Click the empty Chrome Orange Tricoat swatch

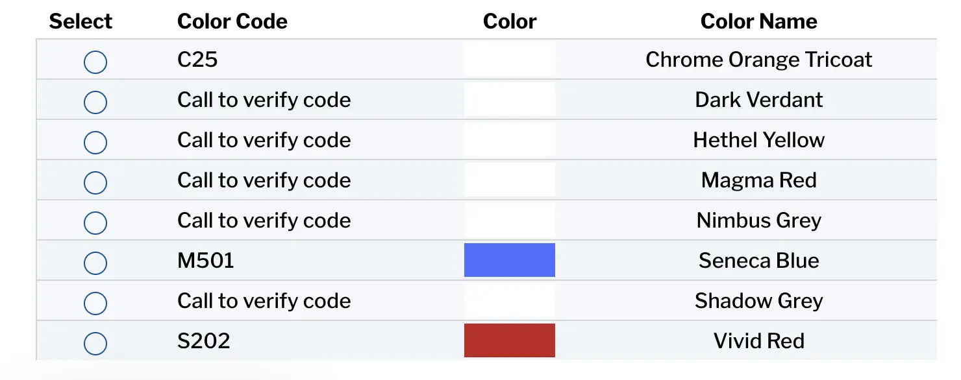click(509, 59)
